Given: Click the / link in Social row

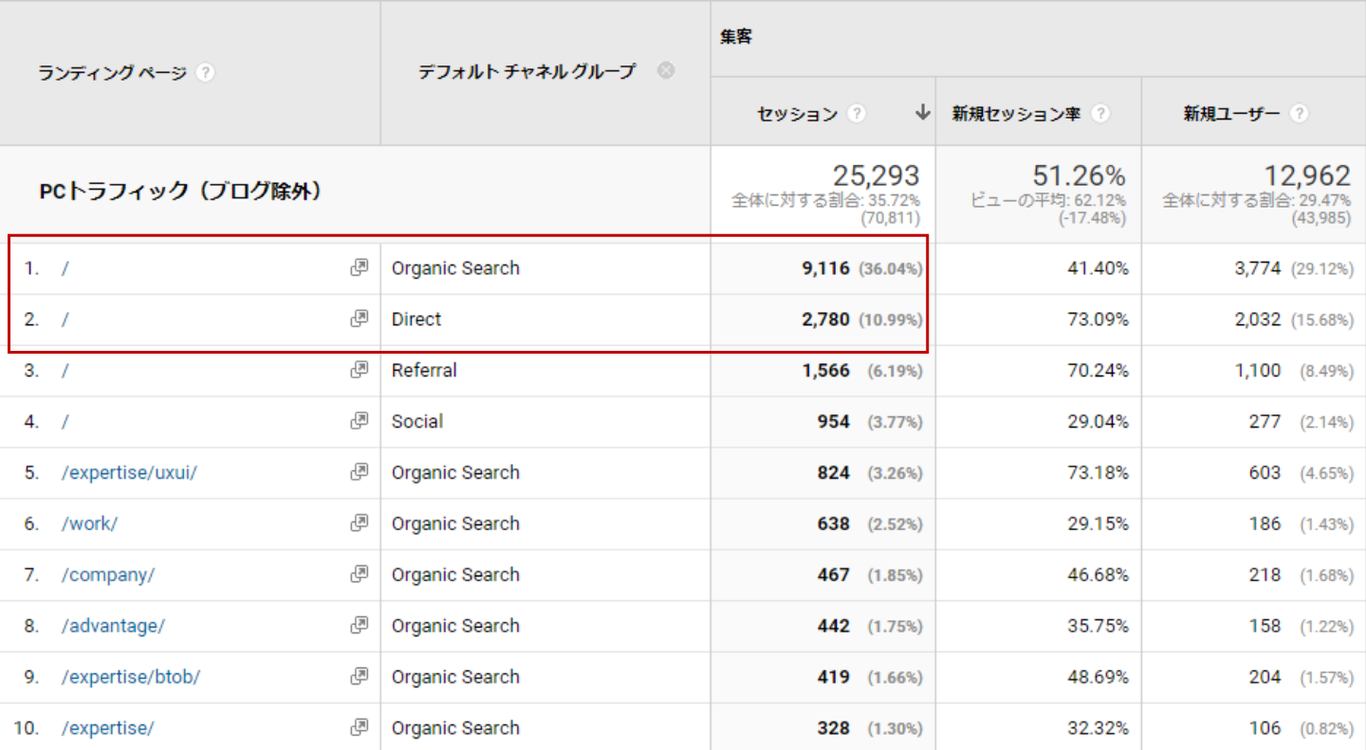Looking at the screenshot, I should tap(65, 422).
